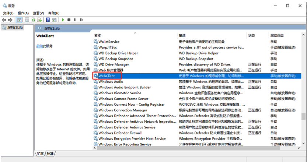Switch to the 扩展 tab
Screen dimensions: 307x162
[40, 154]
